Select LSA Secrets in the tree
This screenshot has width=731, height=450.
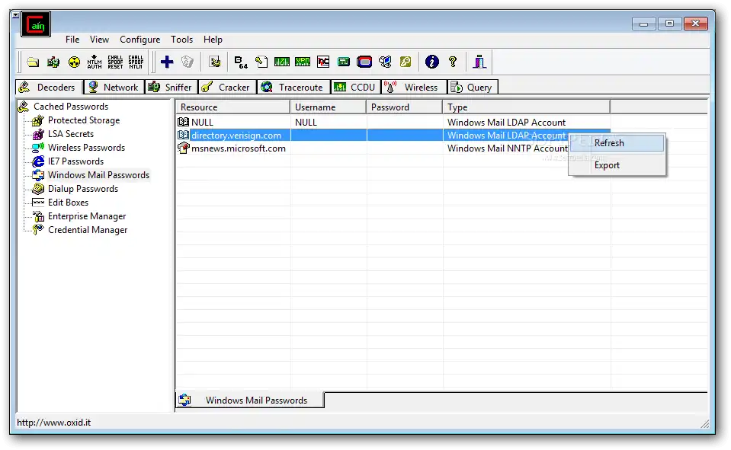71,134
